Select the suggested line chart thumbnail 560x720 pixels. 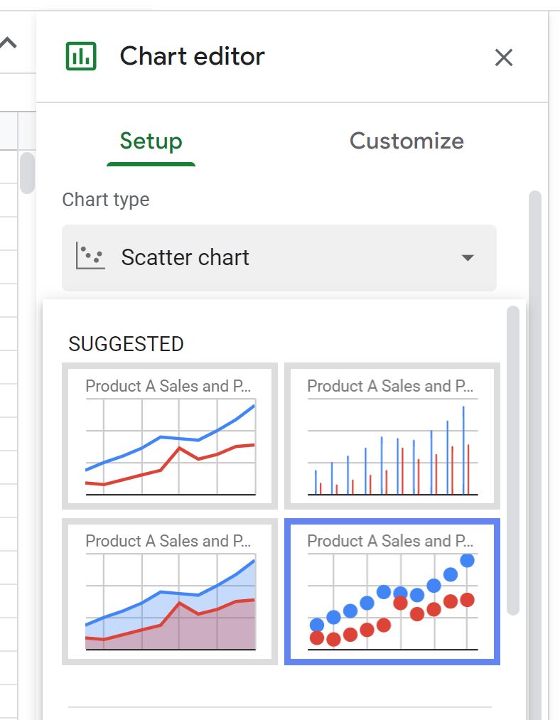[x=170, y=436]
